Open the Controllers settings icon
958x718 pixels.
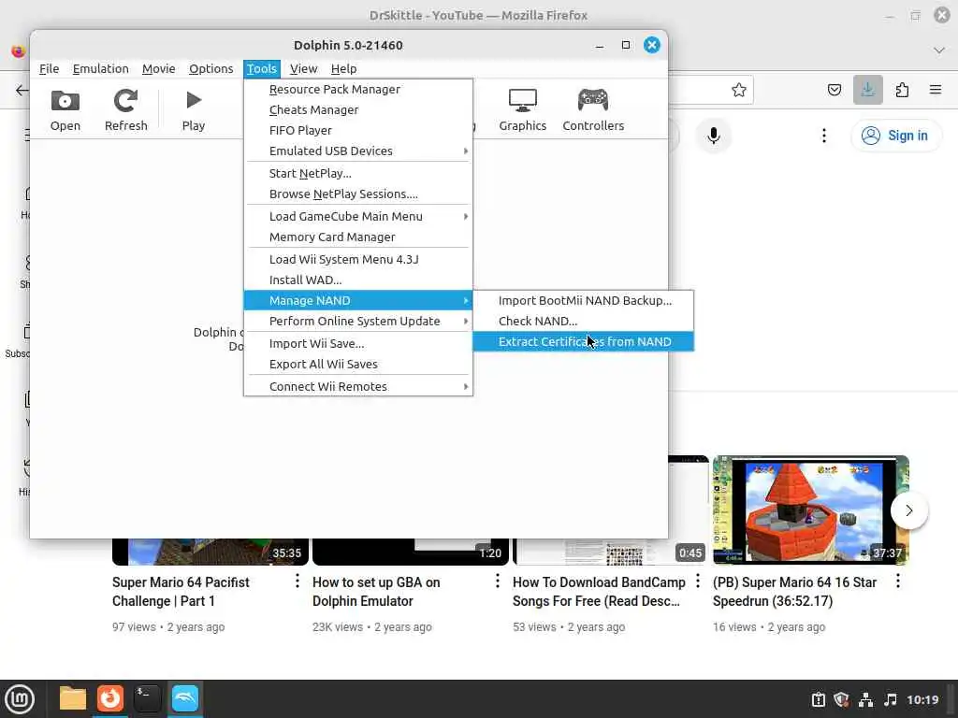pyautogui.click(x=593, y=110)
